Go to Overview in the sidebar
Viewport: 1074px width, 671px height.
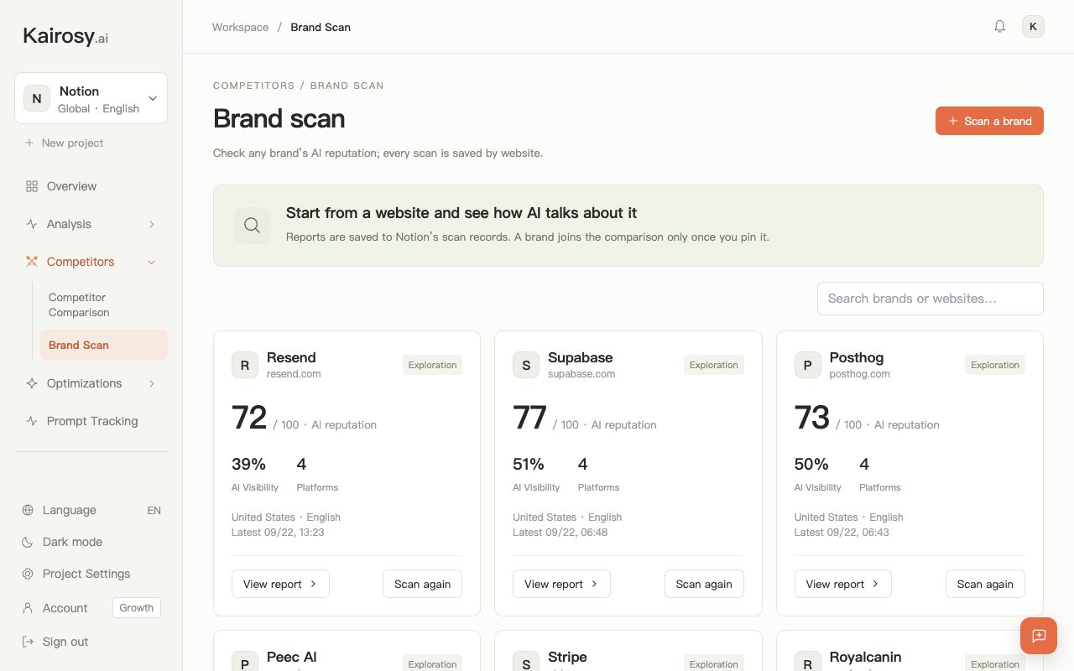tap(91, 186)
